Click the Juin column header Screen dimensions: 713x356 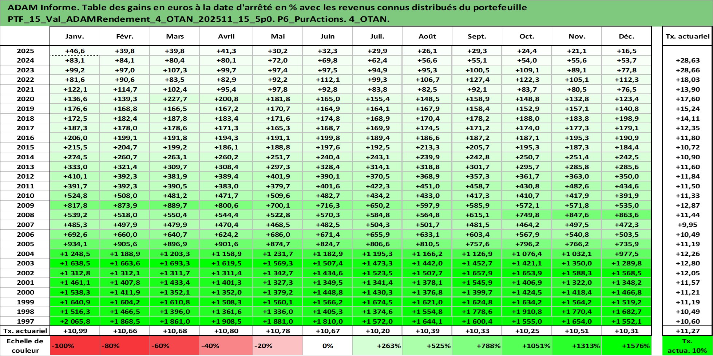coord(328,36)
